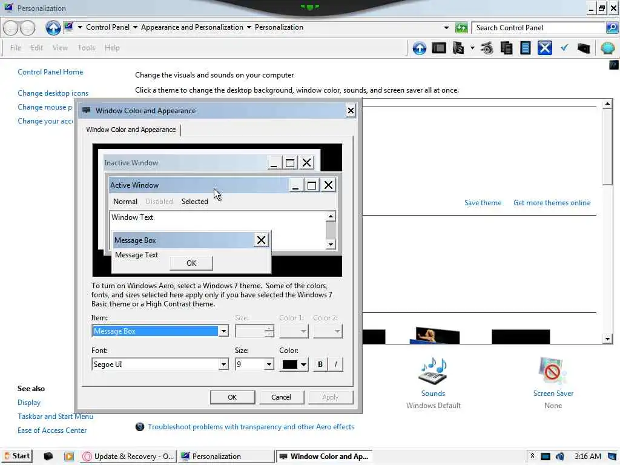Open the Help menu
Screen dimensions: 620x465
coord(112,48)
